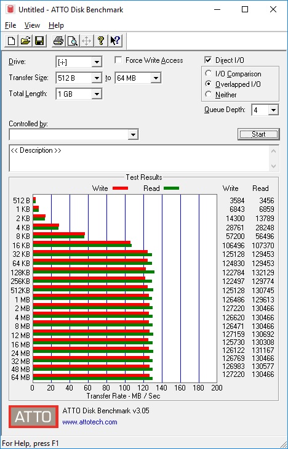Enable Force Write Access checkbox

(118, 60)
